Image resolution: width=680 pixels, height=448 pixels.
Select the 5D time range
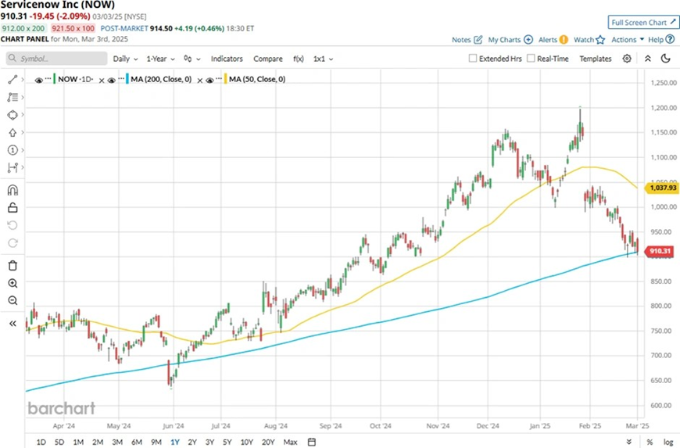coord(59,442)
